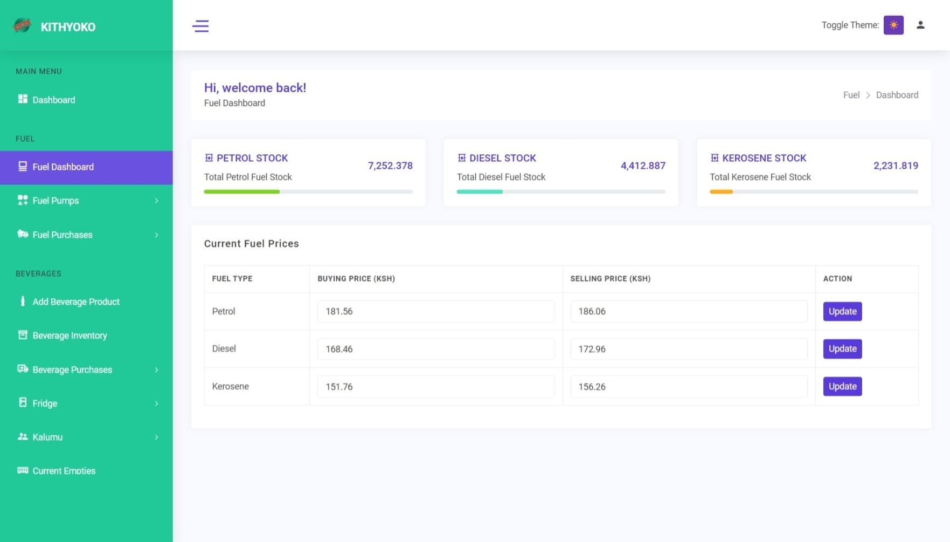Click the Kerosene Stock card icon
Screen dimensions: 950x542
[715, 158]
